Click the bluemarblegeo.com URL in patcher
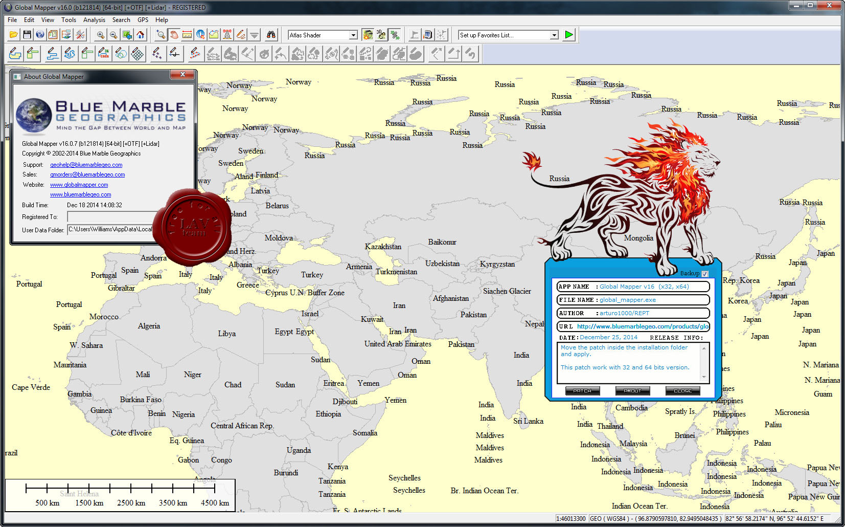The image size is (845, 527). tap(643, 326)
